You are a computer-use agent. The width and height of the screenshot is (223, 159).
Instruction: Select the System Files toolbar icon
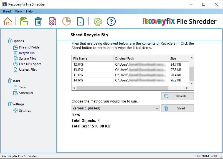coord(52,21)
